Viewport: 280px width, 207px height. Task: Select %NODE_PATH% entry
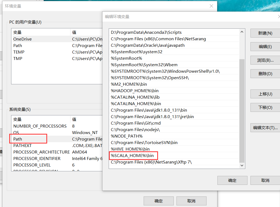coord(174,136)
